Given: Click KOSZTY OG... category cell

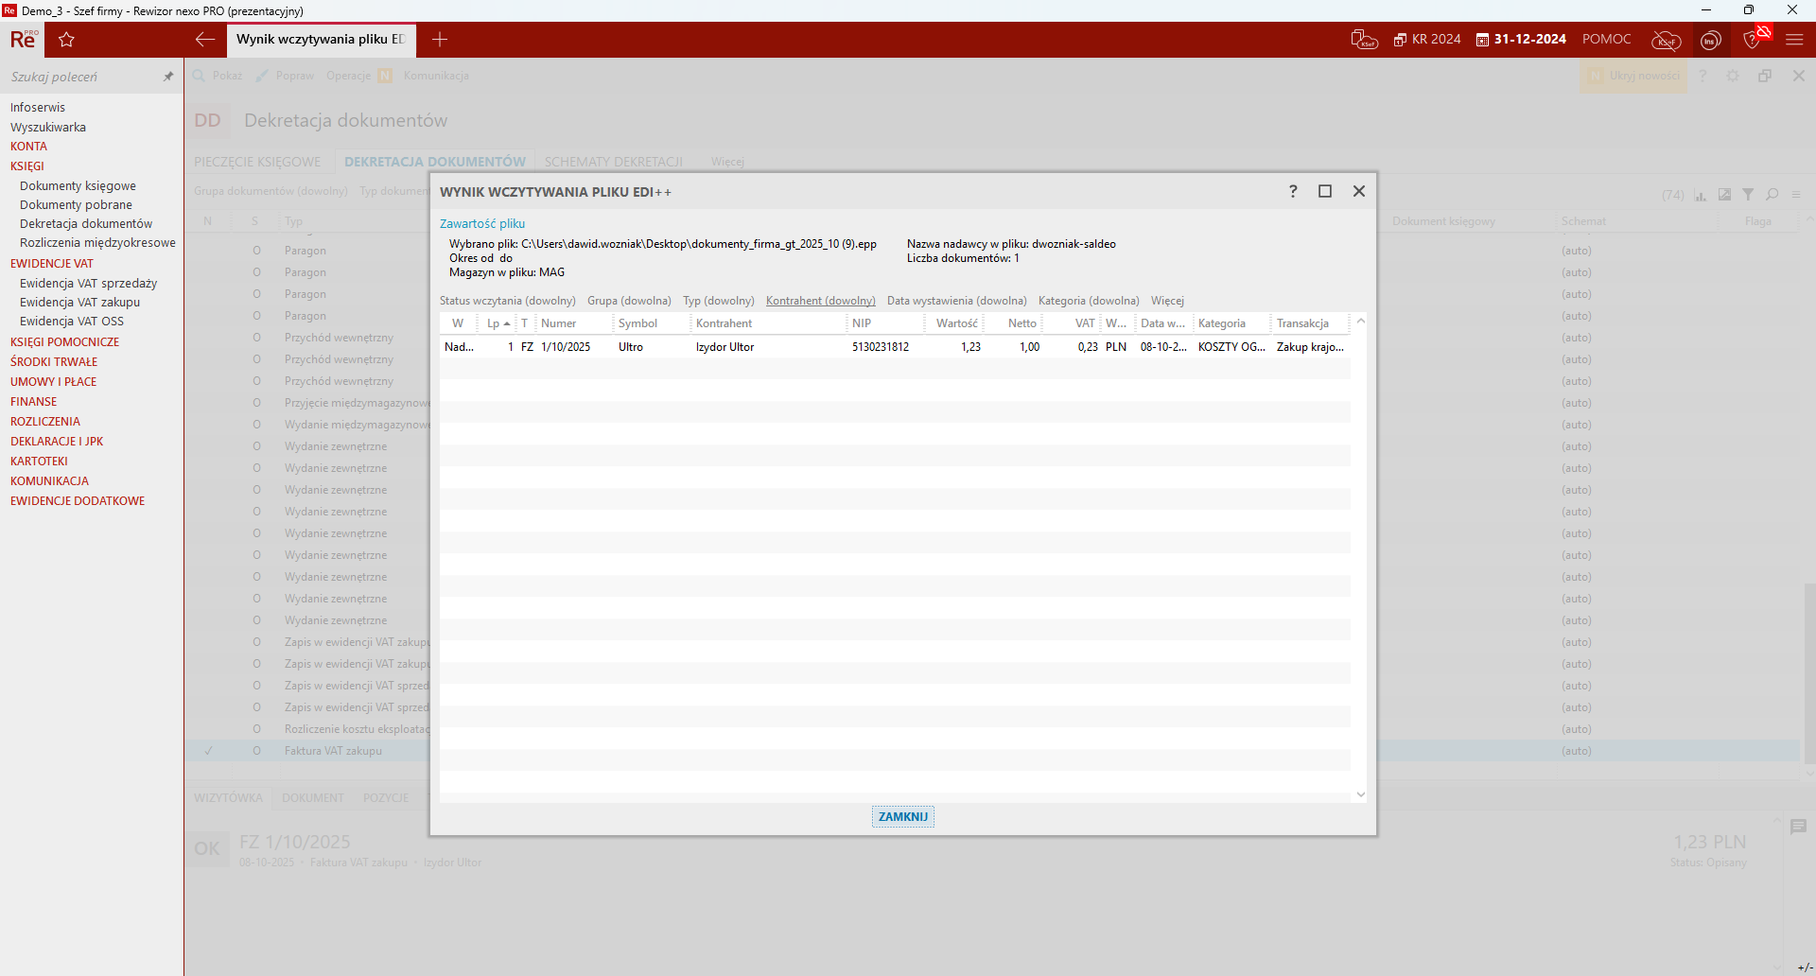Looking at the screenshot, I should pos(1231,347).
